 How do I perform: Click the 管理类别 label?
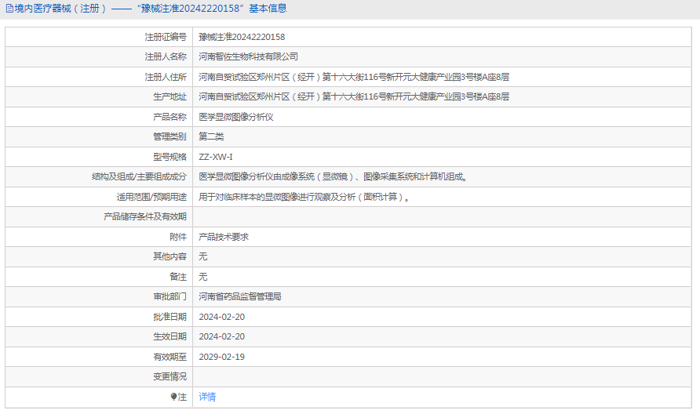(170, 136)
